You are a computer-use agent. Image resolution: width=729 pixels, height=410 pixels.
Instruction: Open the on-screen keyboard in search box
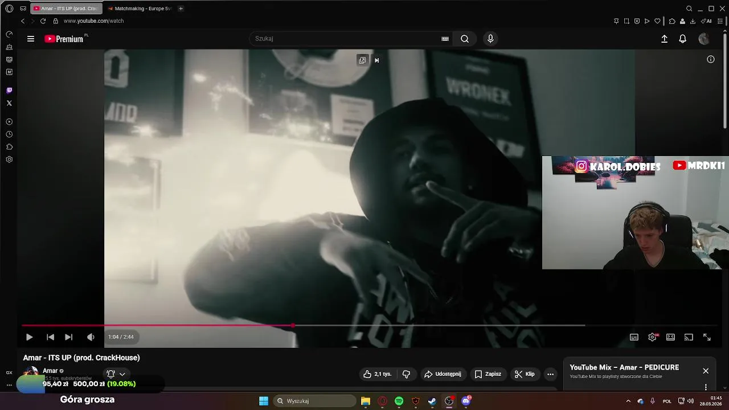pyautogui.click(x=445, y=39)
